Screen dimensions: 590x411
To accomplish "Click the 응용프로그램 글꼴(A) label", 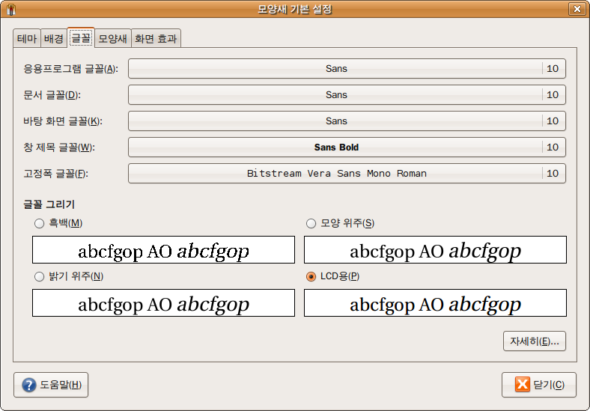I will click(70, 69).
